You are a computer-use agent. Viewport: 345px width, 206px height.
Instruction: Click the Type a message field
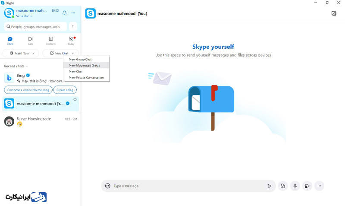[188, 186]
